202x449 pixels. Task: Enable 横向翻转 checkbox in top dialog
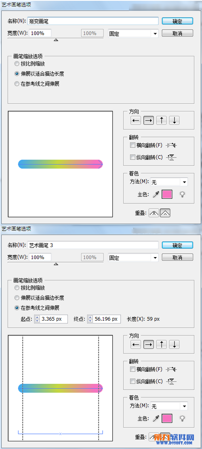tap(133, 145)
